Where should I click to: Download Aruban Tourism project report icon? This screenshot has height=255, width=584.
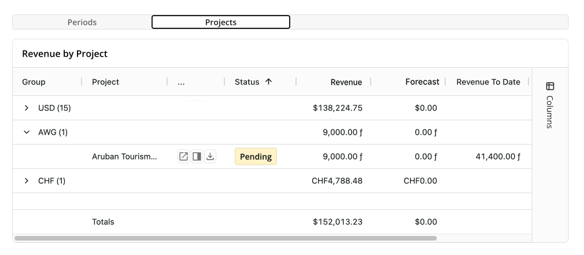(x=210, y=156)
